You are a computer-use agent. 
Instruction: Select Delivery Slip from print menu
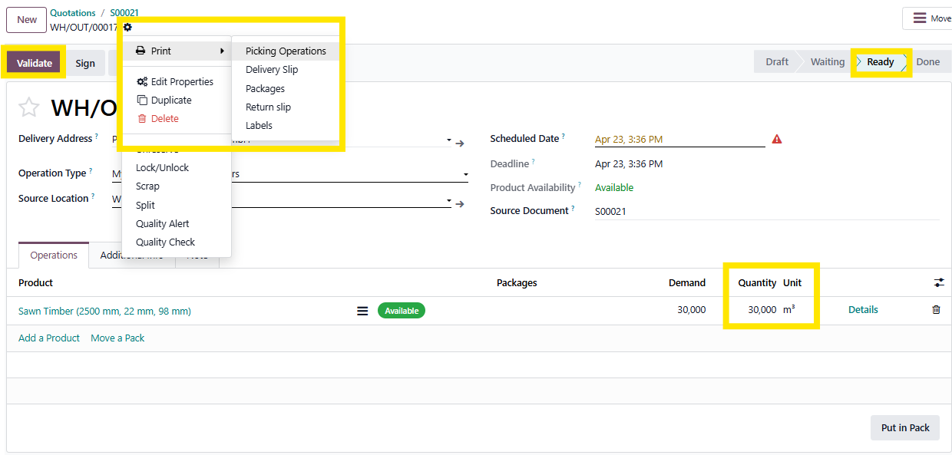pyautogui.click(x=272, y=70)
